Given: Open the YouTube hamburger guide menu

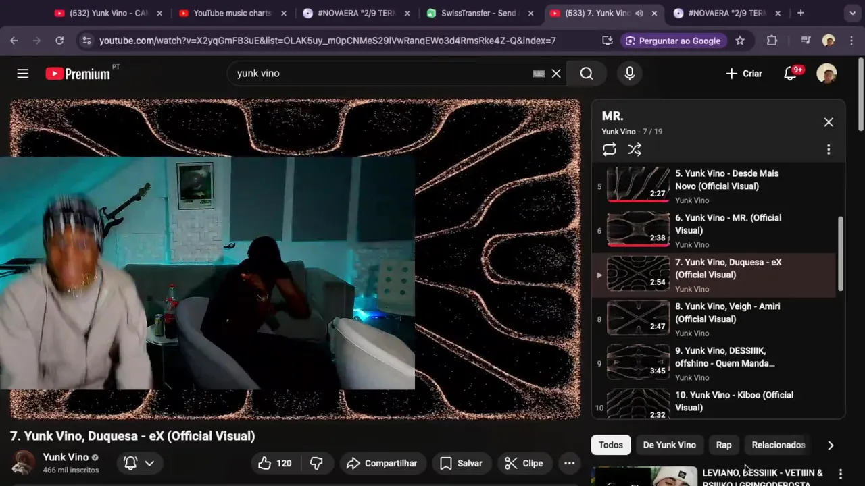Looking at the screenshot, I should tap(23, 74).
